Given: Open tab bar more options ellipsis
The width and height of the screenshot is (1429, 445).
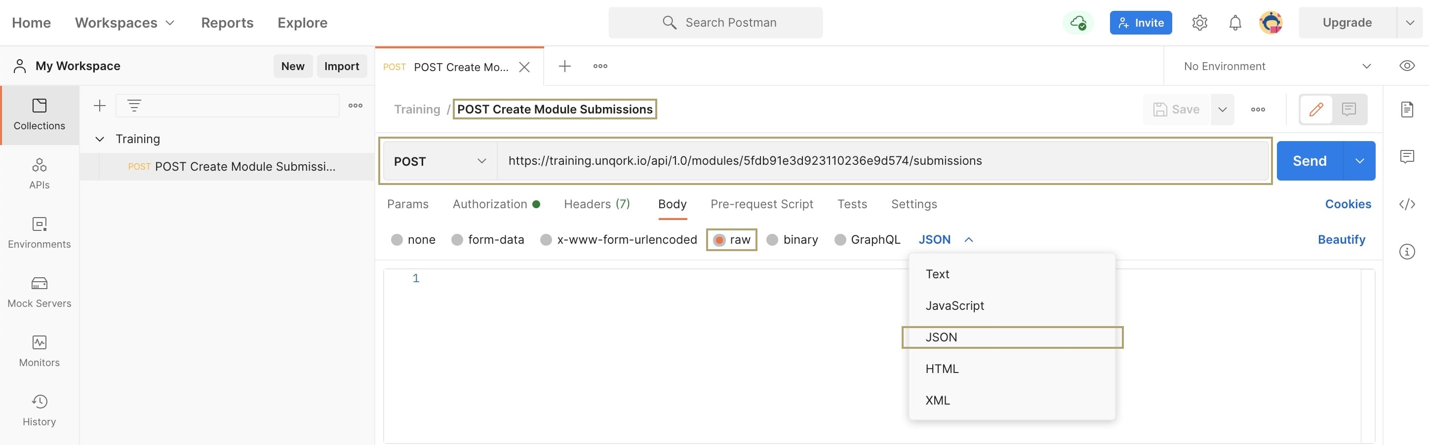Looking at the screenshot, I should tap(600, 66).
